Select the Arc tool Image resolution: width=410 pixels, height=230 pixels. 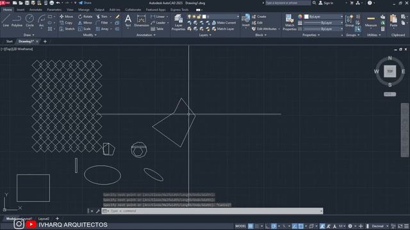[x=41, y=21]
